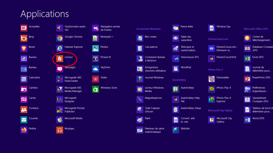
Task: Open Navigation privée de Firefox icon
Action: [x=96, y=28]
